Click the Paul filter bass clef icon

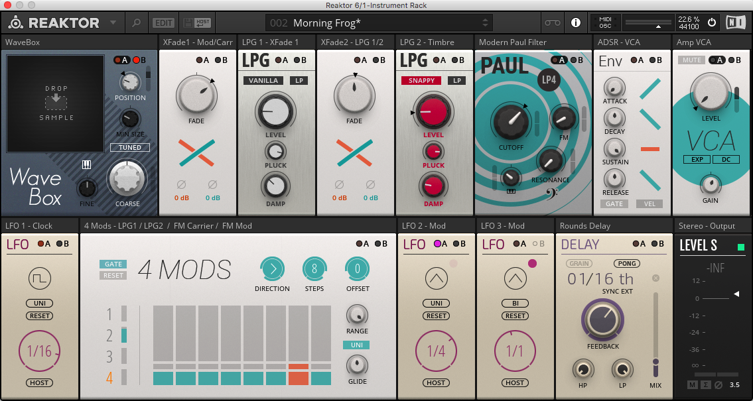tap(551, 194)
